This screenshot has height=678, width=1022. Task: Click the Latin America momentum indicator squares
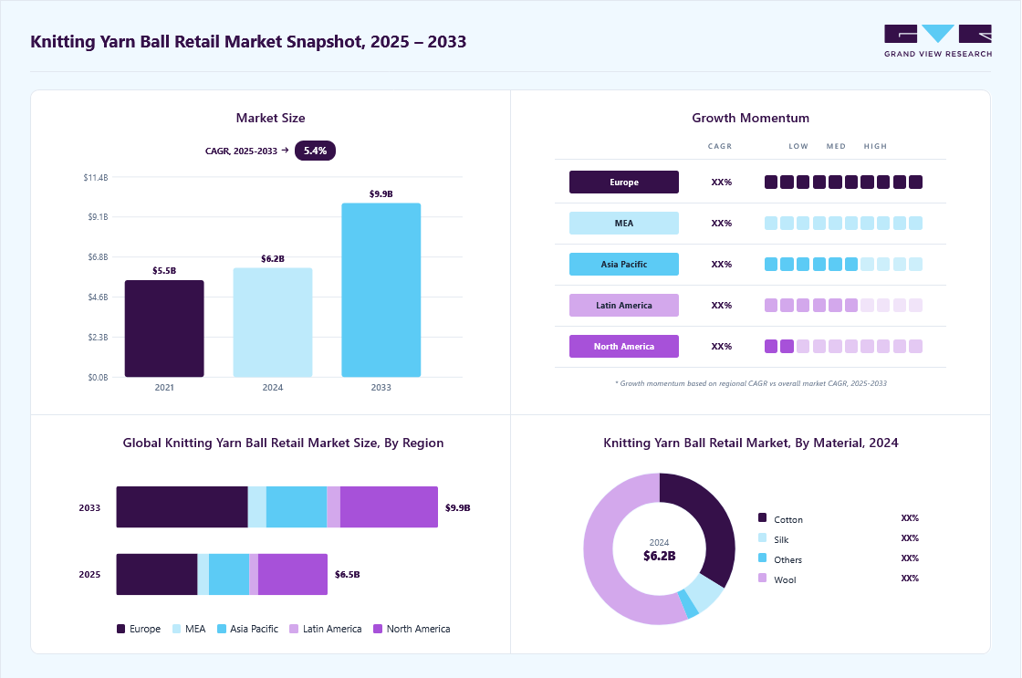[x=843, y=305]
